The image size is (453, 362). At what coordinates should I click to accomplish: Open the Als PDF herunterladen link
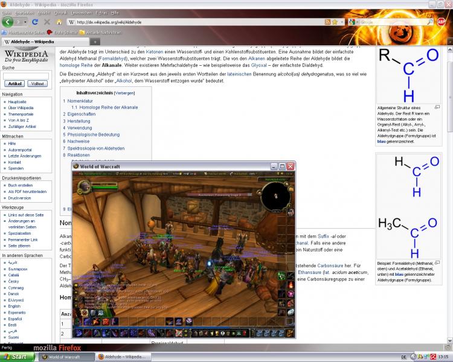27,191
